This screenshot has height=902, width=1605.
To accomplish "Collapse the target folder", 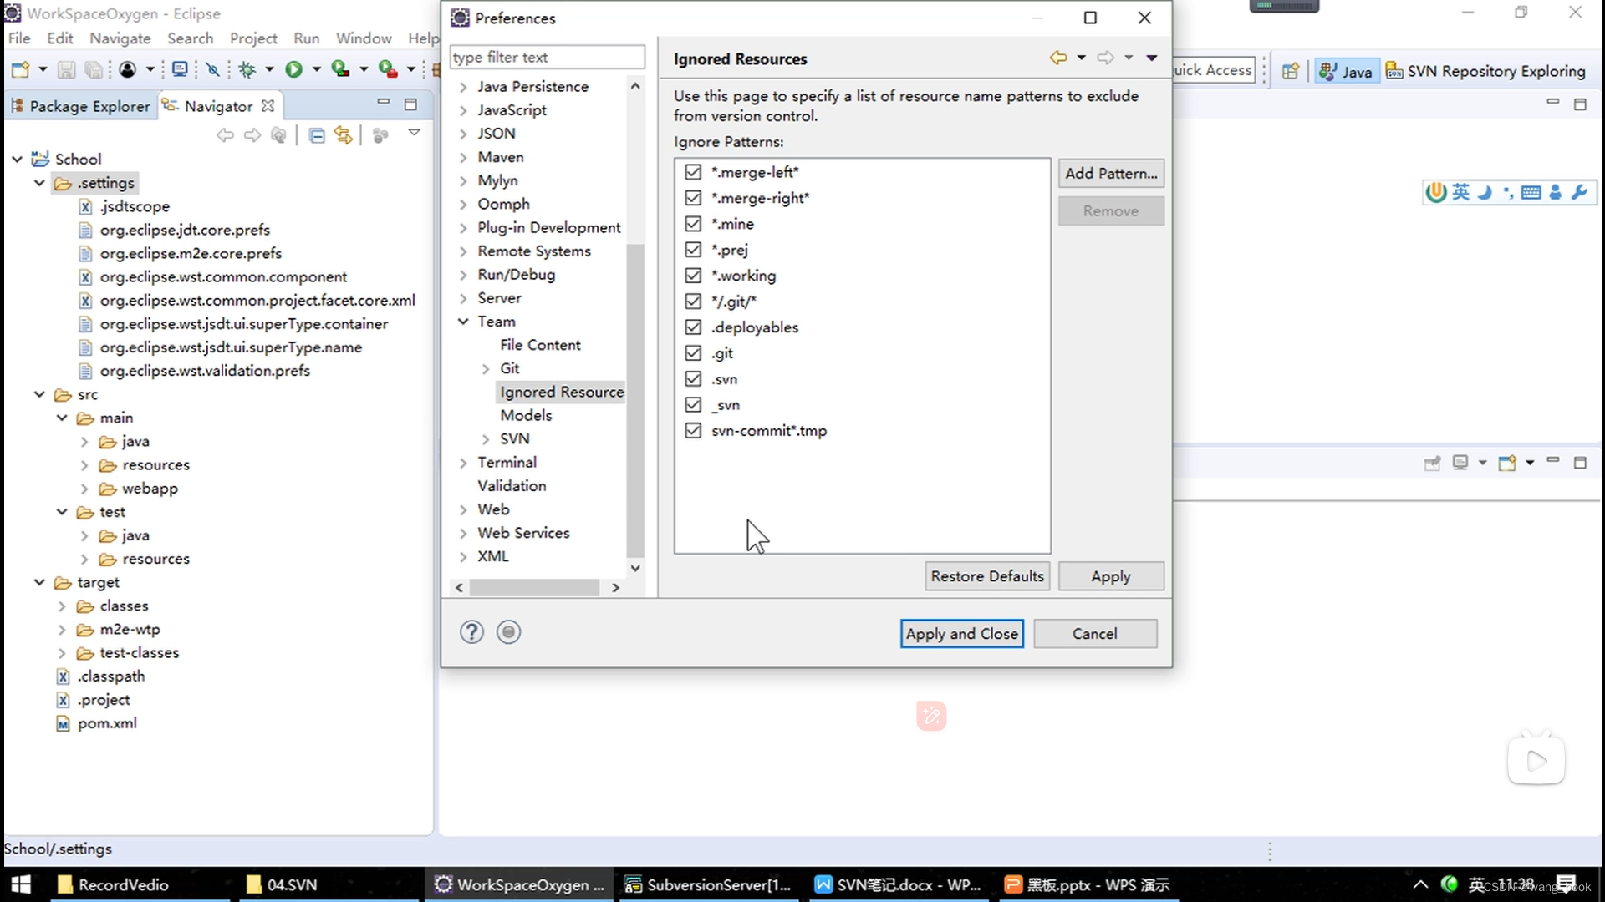I will pyautogui.click(x=39, y=582).
